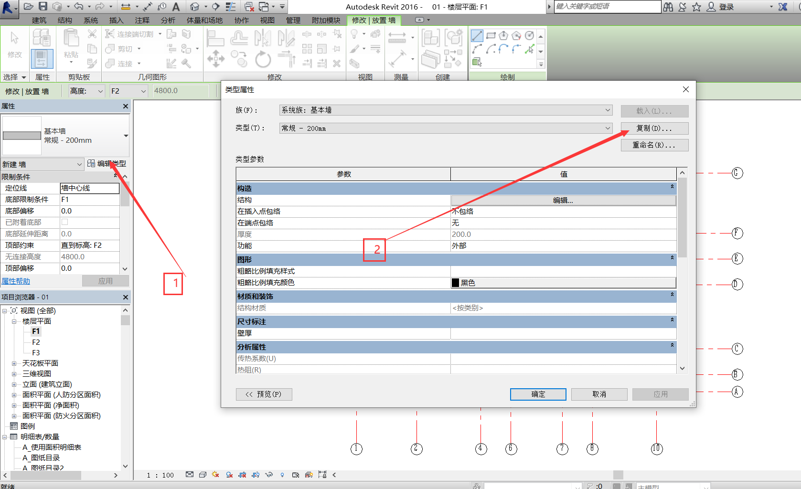Click the Open folder icon
Screen dimensions: 801x489
point(29,7)
